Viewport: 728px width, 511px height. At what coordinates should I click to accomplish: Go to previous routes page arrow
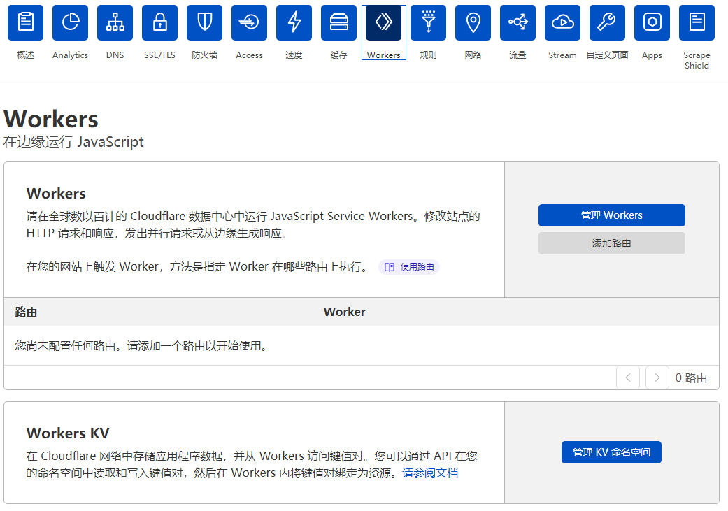(x=628, y=377)
